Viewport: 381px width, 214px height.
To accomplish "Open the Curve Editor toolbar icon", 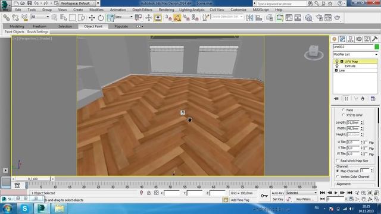I will (x=289, y=18).
